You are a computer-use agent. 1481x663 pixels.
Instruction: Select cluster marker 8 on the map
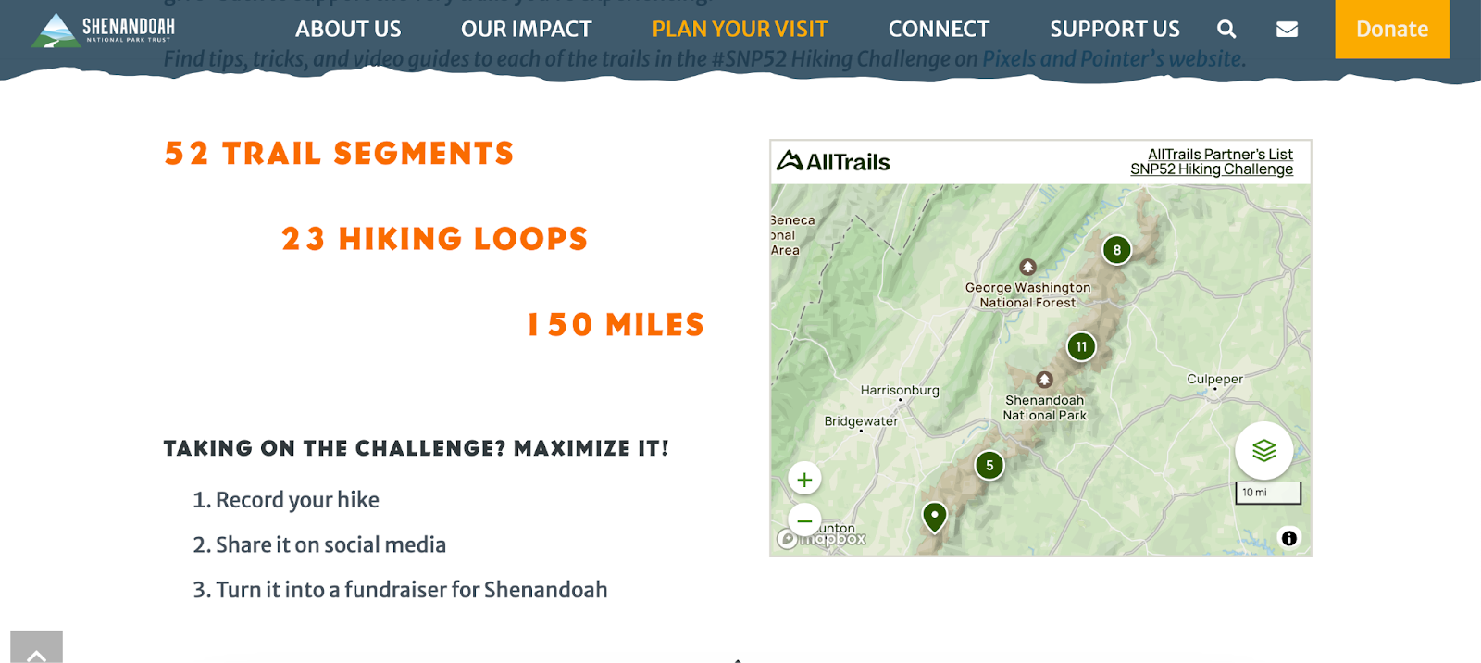(1116, 249)
